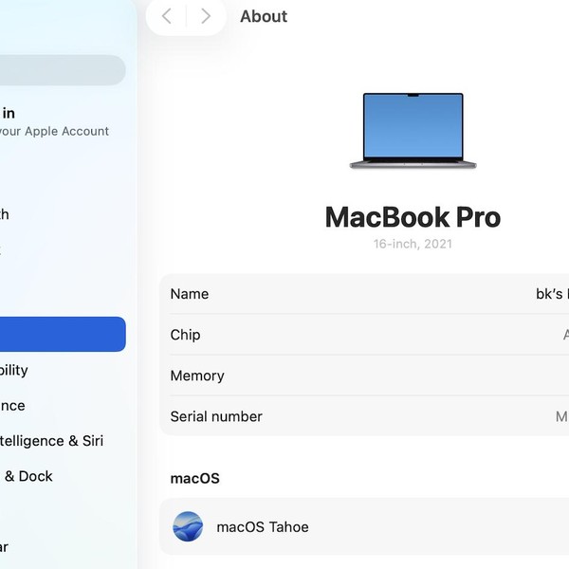
Task: Click the MacBook Pro heading
Action: [x=413, y=217]
